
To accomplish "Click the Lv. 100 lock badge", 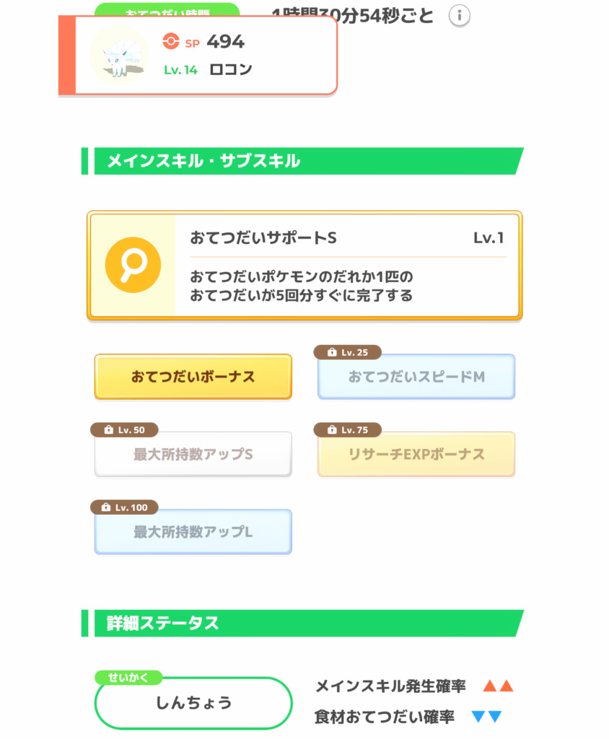I will point(124,508).
